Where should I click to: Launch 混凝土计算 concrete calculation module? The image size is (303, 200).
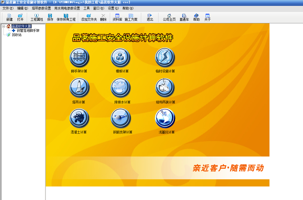[x=79, y=118]
